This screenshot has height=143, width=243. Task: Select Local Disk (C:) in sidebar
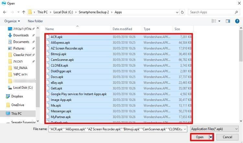23,87
